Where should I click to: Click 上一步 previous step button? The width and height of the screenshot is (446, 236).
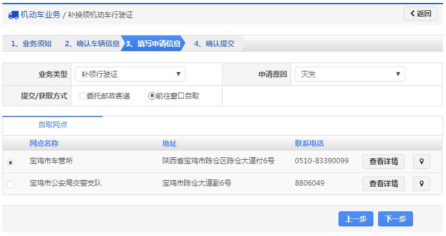[x=356, y=219]
